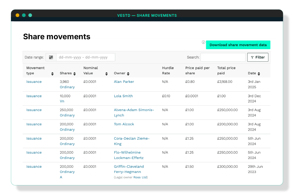Open Flo-Wilhelmine Lockman-Effertz owner link
The image size is (294, 195).
(129, 155)
